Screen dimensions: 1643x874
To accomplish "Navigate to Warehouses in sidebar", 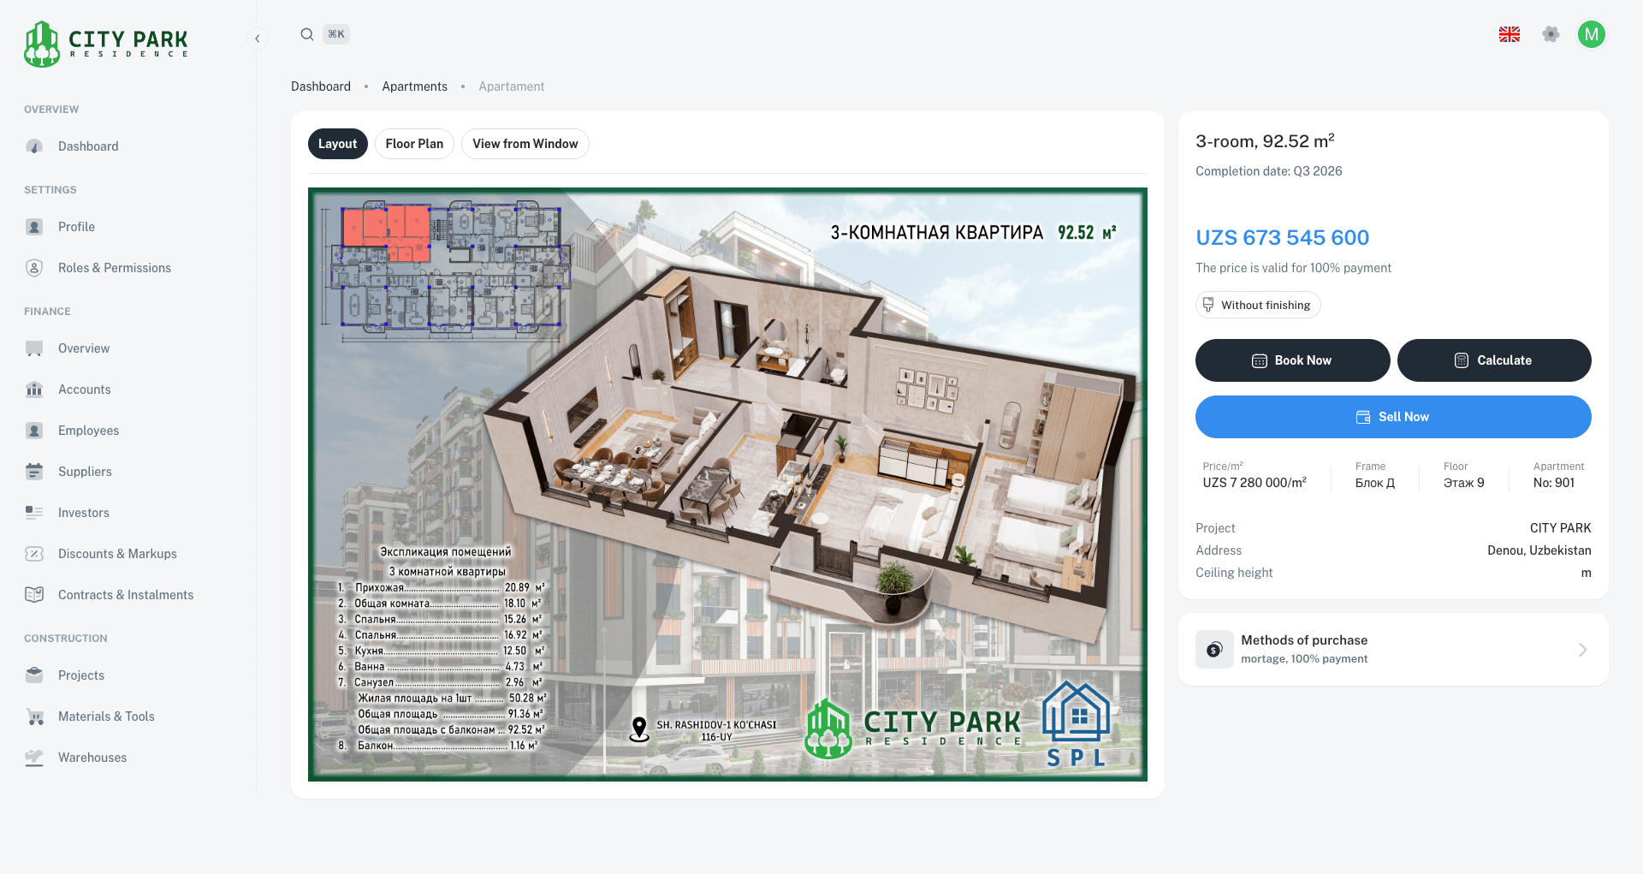I will (x=92, y=758).
